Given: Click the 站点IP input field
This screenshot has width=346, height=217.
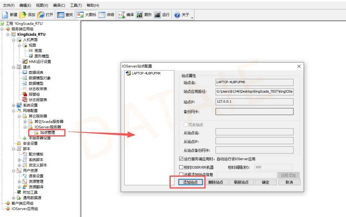Looking at the screenshot, I should pos(254,102).
